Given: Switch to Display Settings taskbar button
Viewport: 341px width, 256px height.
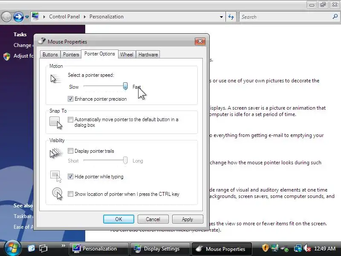Looking at the screenshot, I should [x=161, y=249].
